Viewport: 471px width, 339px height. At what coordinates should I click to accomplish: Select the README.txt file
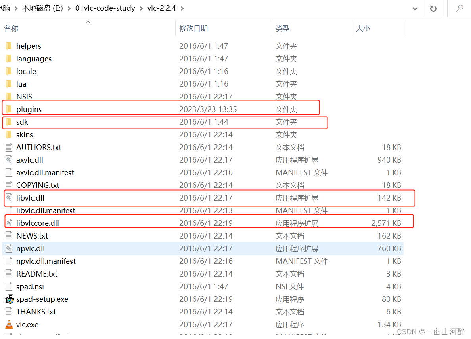tap(37, 274)
